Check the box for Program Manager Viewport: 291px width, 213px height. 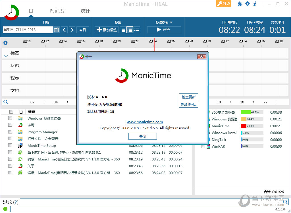tap(10, 132)
